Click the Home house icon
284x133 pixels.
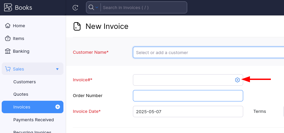click(8, 26)
